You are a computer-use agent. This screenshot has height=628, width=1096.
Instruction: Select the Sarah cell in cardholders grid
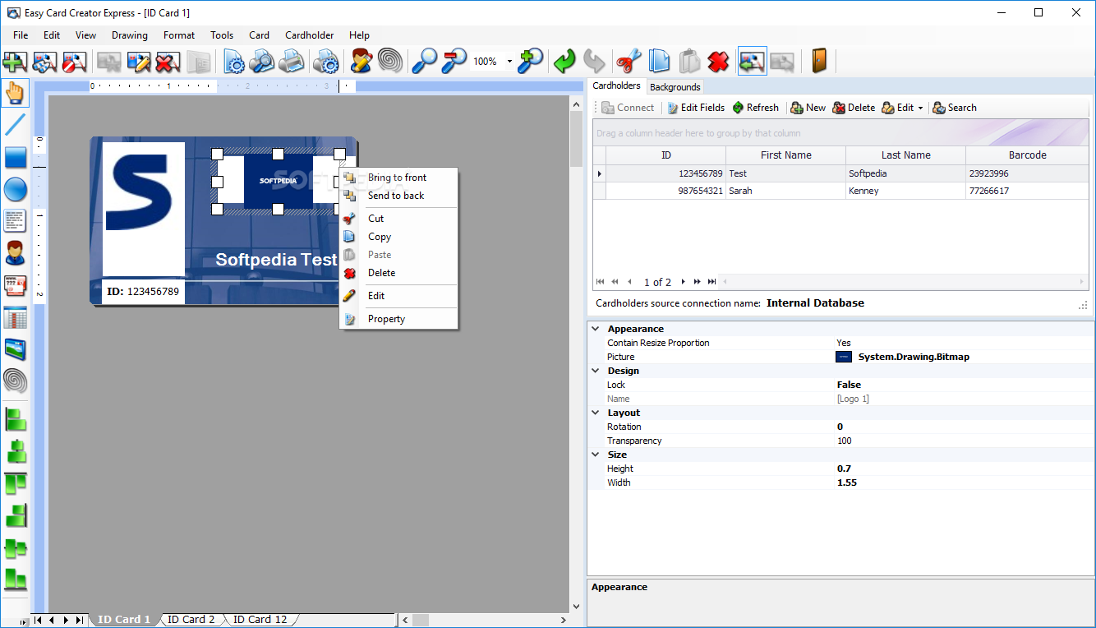click(785, 191)
